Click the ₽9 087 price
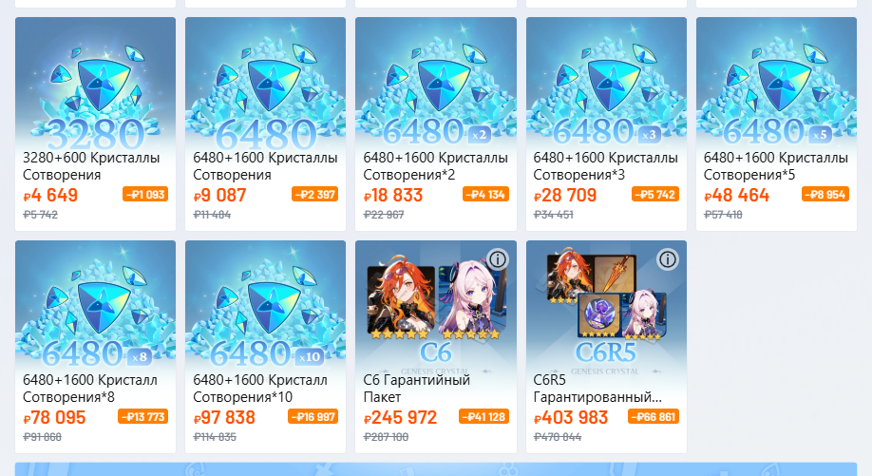This screenshot has width=872, height=476. pyautogui.click(x=219, y=195)
